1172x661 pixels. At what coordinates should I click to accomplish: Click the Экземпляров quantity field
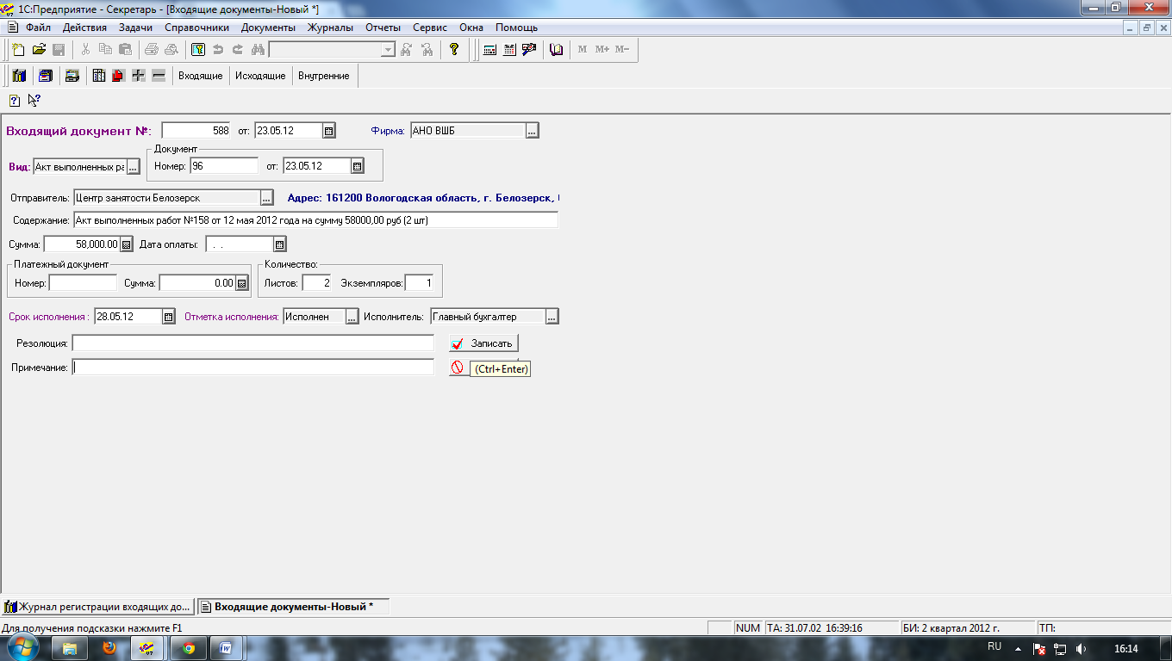coord(419,282)
